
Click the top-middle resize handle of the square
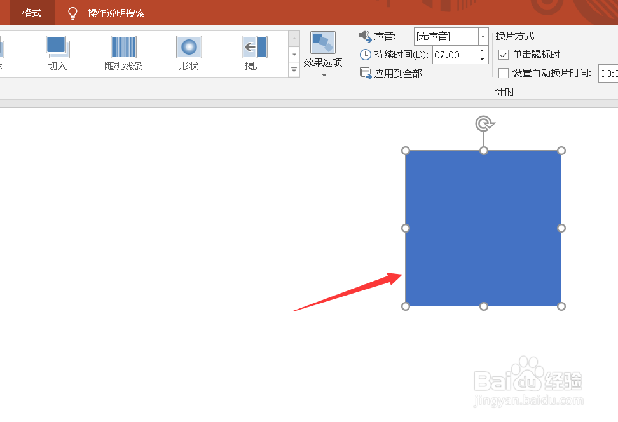coord(484,151)
